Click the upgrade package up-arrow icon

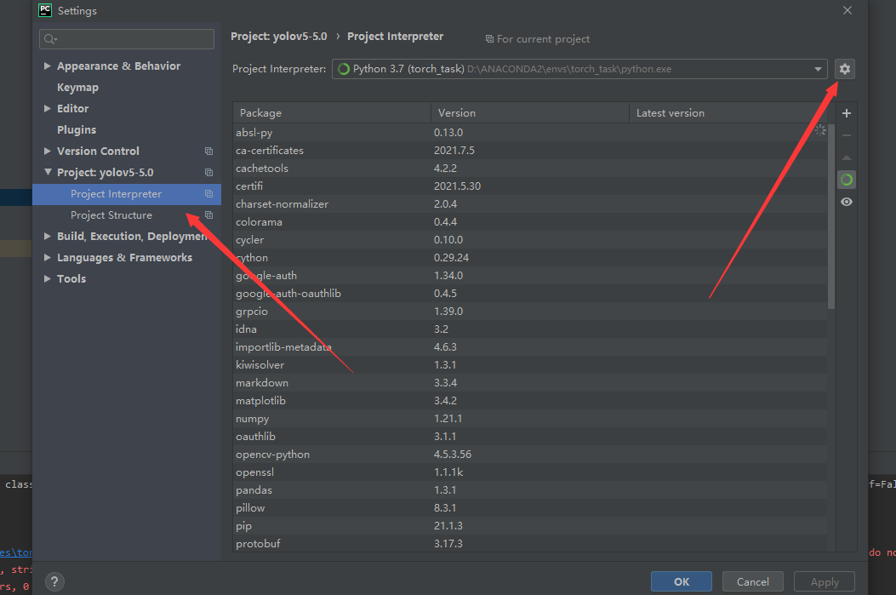click(x=847, y=157)
